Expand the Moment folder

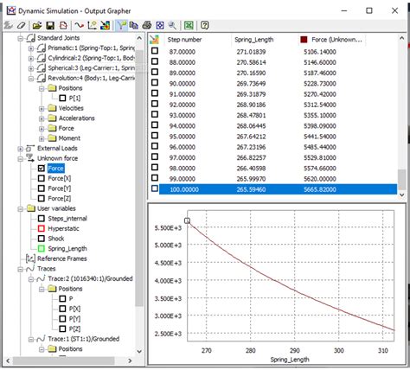(x=42, y=138)
